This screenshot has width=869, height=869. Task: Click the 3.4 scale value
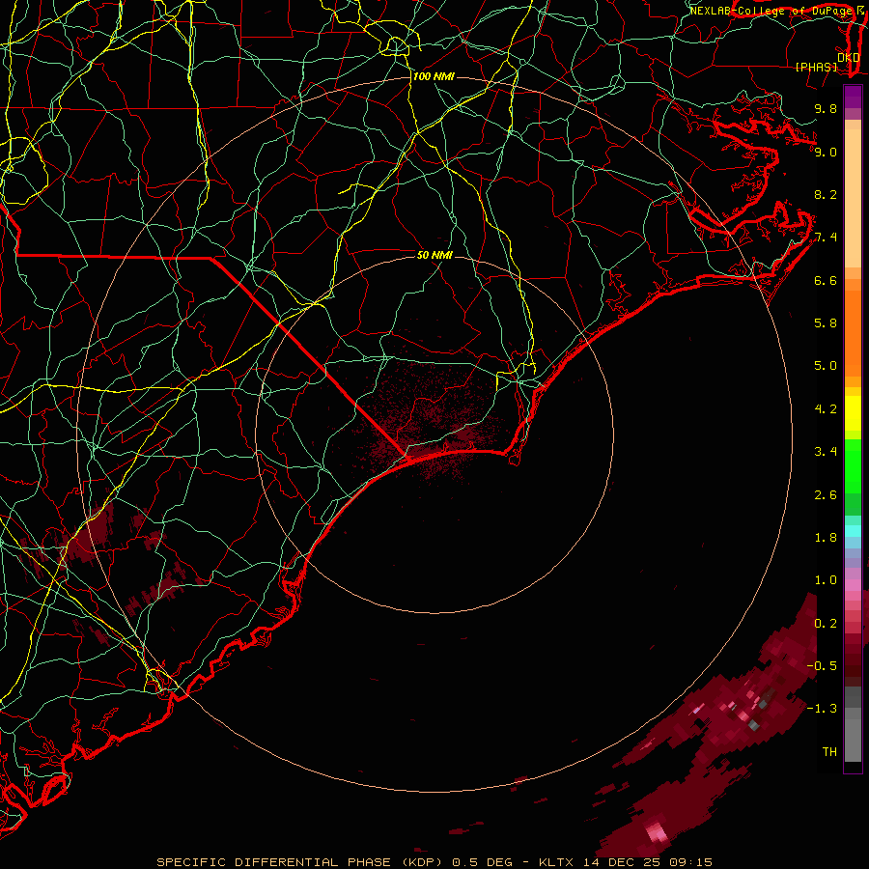pos(826,452)
